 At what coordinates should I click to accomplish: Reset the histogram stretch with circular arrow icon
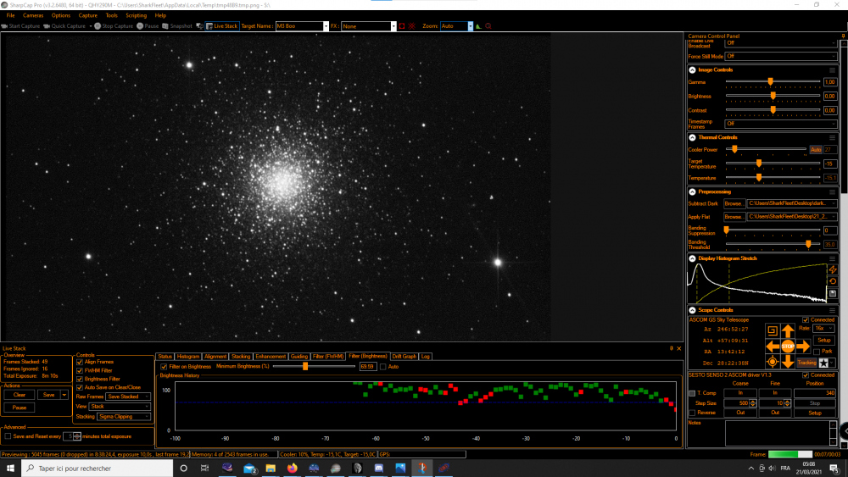click(x=833, y=281)
